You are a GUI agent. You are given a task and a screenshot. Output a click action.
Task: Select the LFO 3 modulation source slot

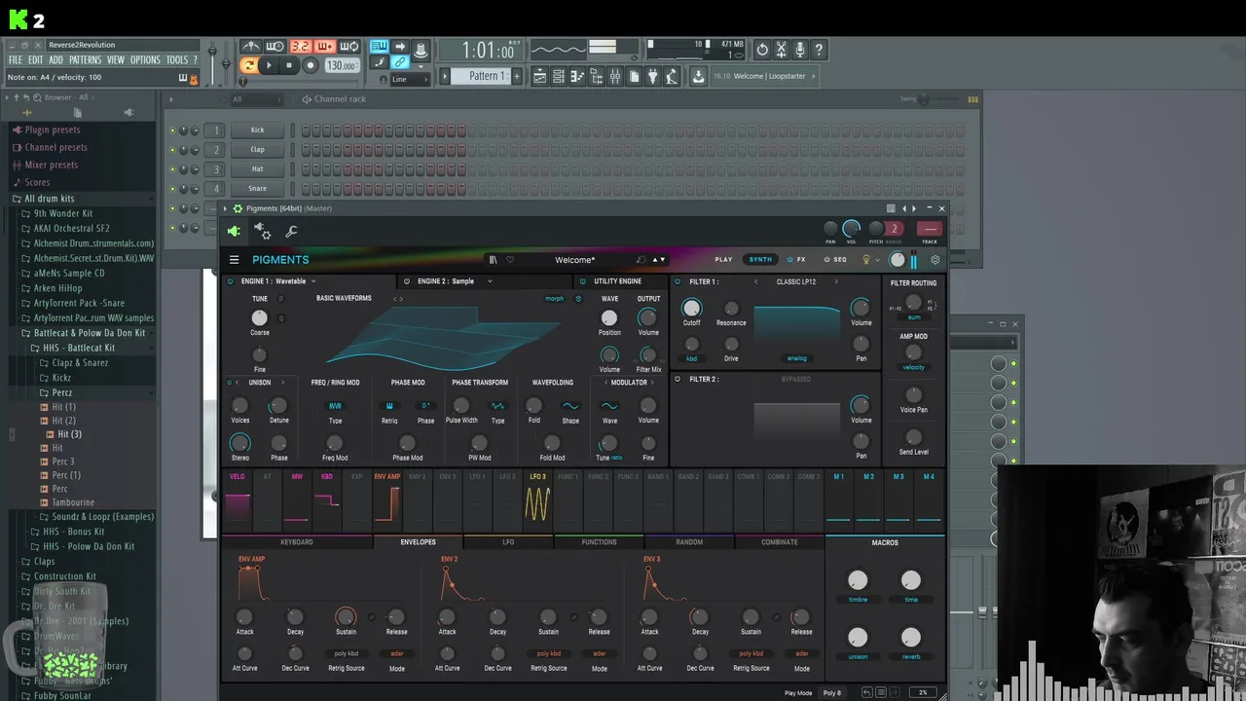click(x=537, y=500)
